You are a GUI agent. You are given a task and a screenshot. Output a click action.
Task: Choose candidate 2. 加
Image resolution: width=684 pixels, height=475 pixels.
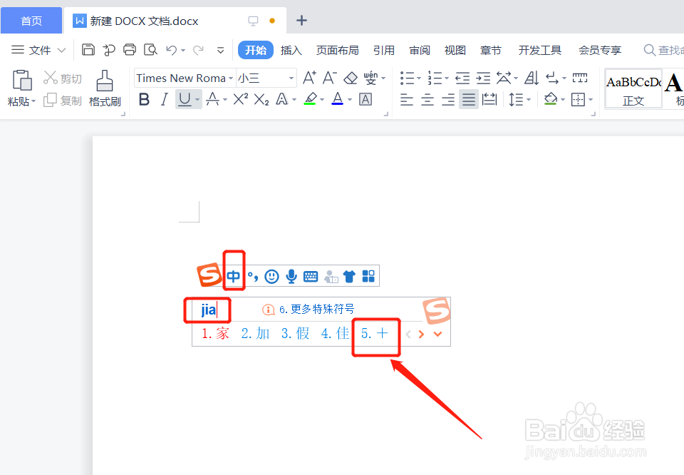tap(255, 334)
